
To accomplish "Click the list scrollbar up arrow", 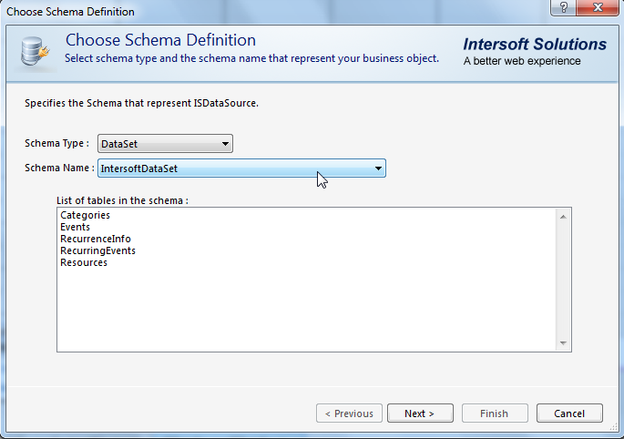I will [x=563, y=217].
